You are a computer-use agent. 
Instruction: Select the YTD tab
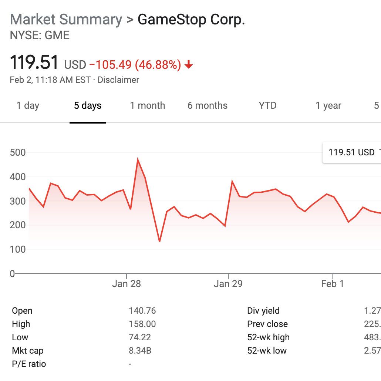(x=267, y=106)
